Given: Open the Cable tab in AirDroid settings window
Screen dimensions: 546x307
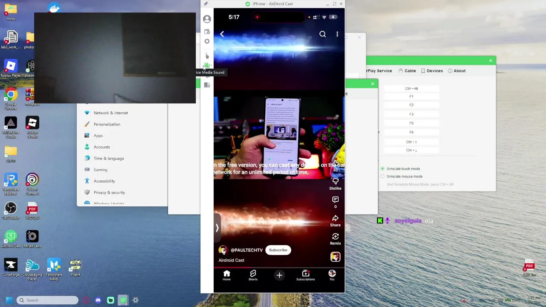Looking at the screenshot, I should coord(407,71).
